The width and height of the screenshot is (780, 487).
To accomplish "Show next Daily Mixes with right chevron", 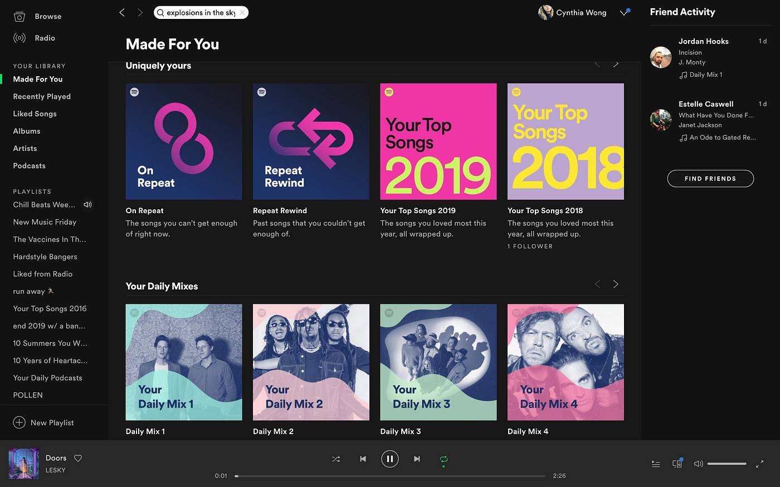I will tap(616, 284).
